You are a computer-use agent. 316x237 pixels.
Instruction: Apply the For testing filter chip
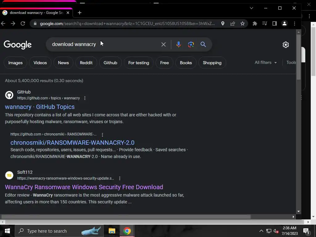(x=139, y=63)
